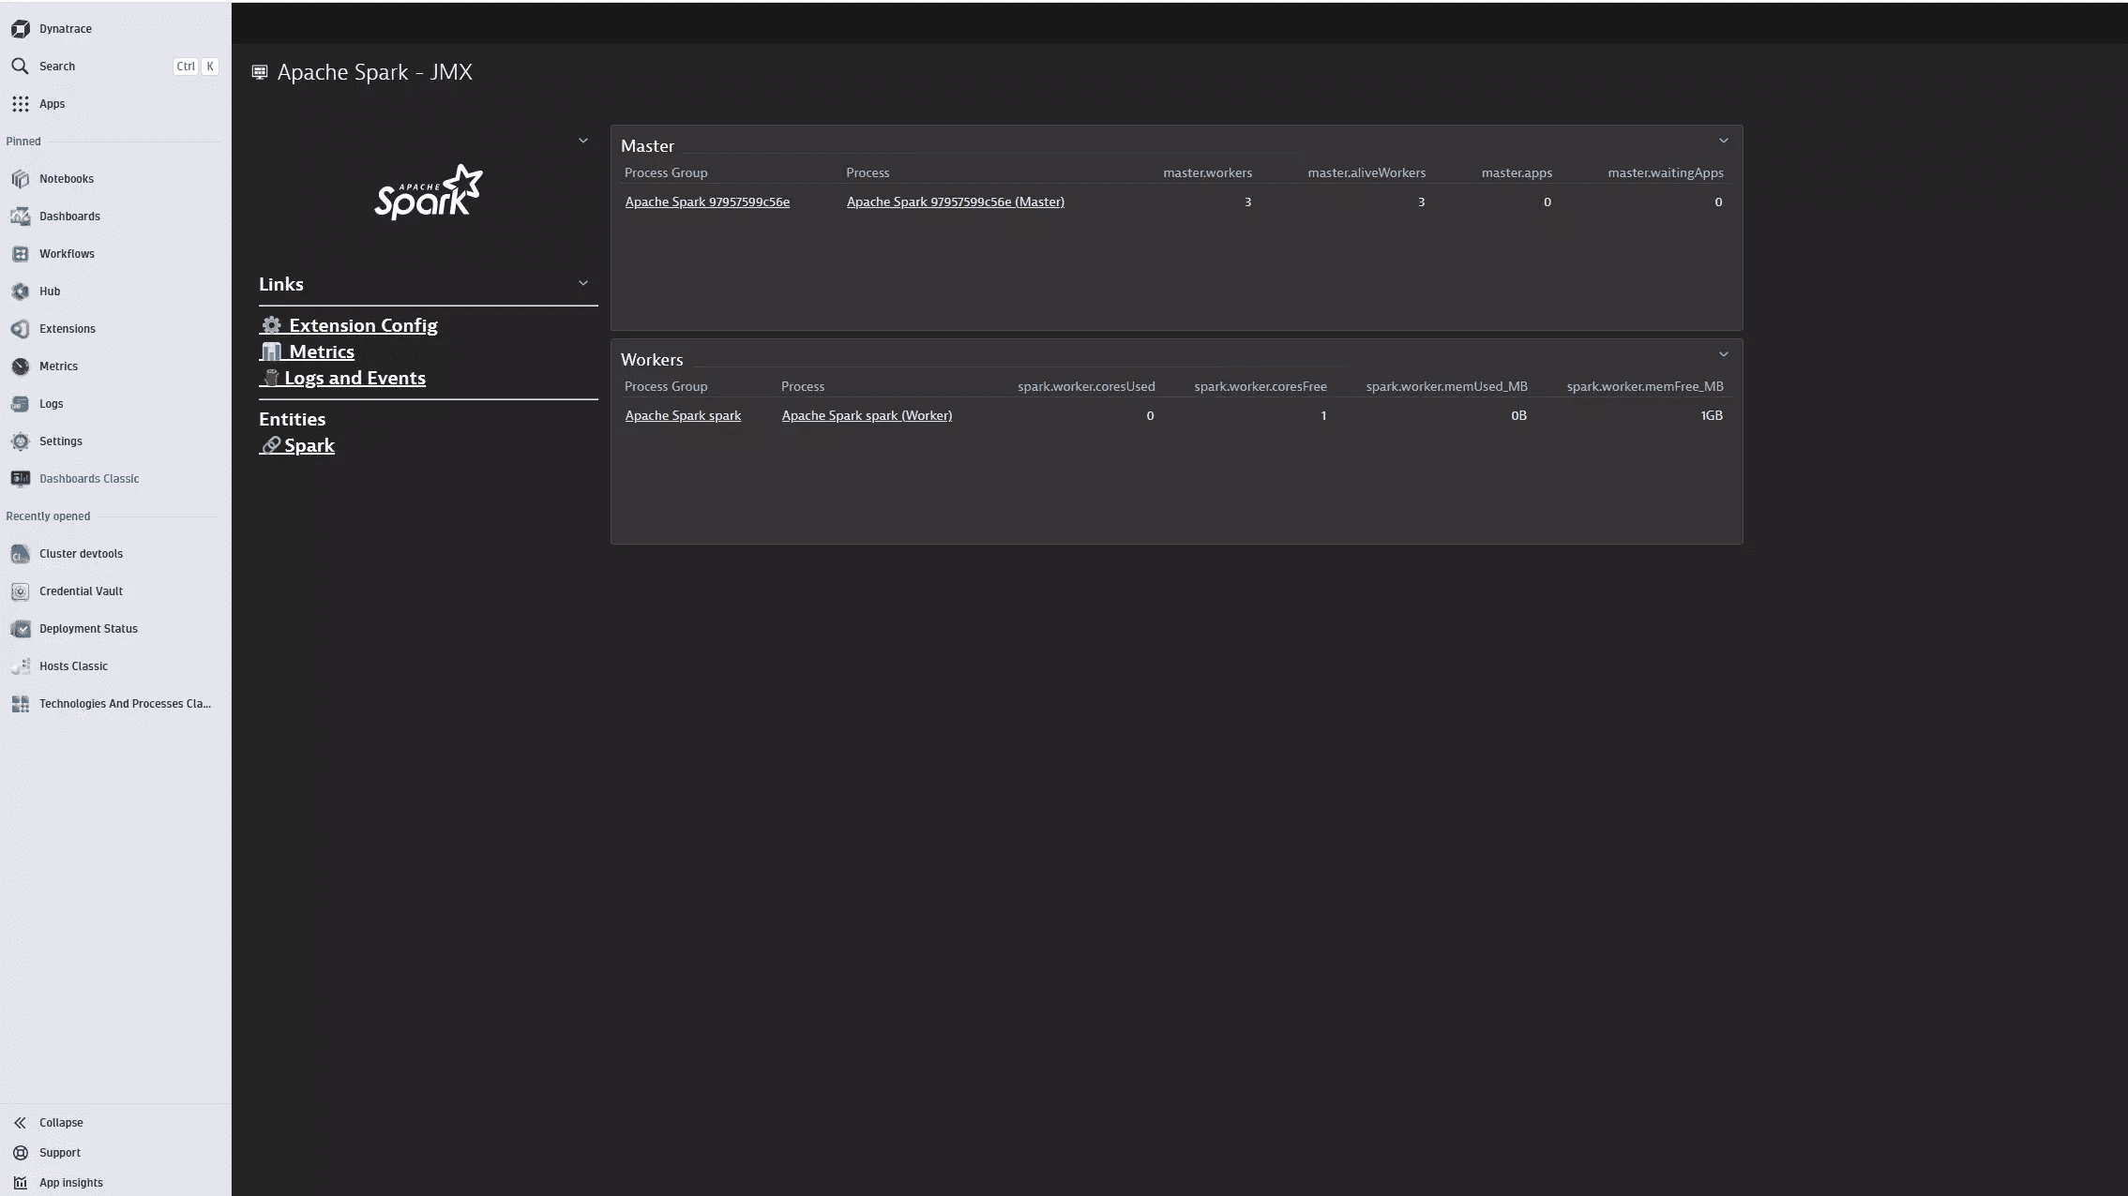
Task: Open the Workers tile chevron menu
Action: (1723, 355)
